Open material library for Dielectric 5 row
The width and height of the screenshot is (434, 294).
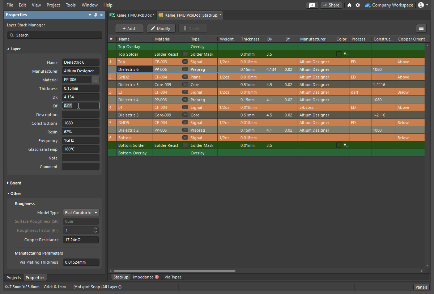coord(185,85)
